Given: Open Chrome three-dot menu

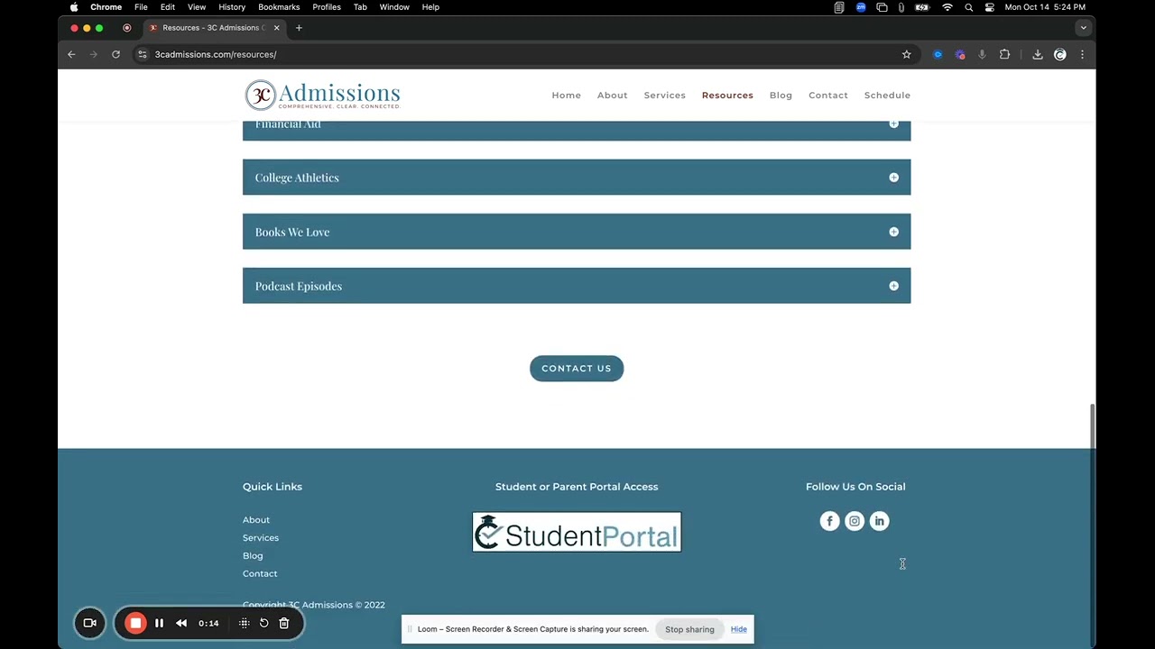Looking at the screenshot, I should pos(1082,54).
